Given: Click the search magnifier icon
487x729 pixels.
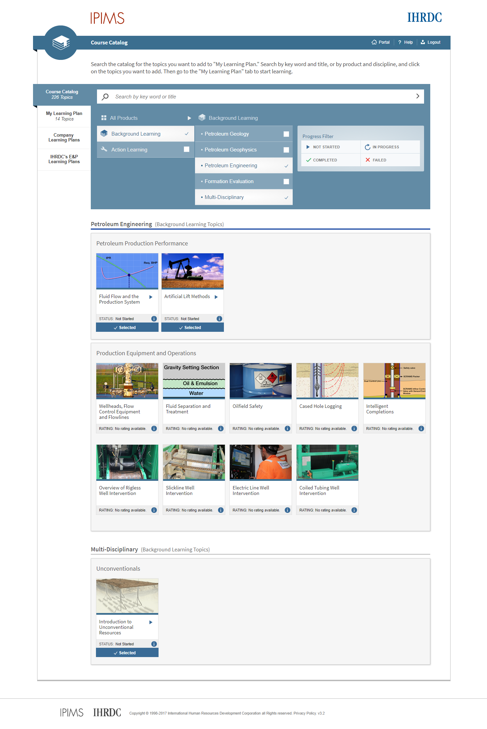Looking at the screenshot, I should (105, 97).
